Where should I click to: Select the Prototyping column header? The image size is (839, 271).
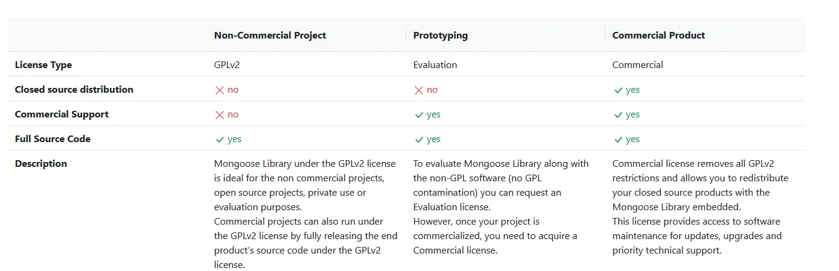click(440, 35)
